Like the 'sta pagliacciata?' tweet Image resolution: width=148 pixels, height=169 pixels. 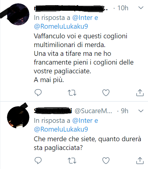pos(106,161)
